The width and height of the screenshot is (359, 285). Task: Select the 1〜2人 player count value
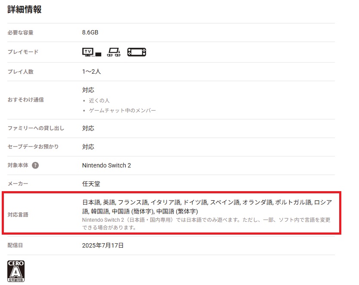pos(91,71)
